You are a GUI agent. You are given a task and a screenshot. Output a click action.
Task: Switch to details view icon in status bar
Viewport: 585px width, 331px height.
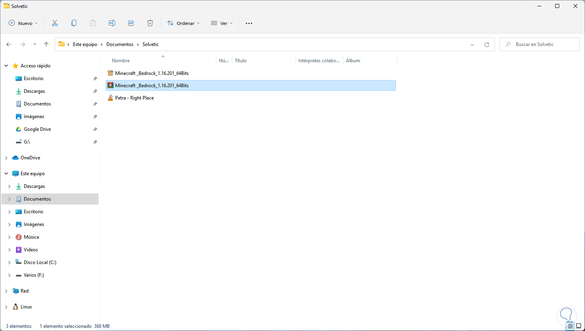click(570, 326)
